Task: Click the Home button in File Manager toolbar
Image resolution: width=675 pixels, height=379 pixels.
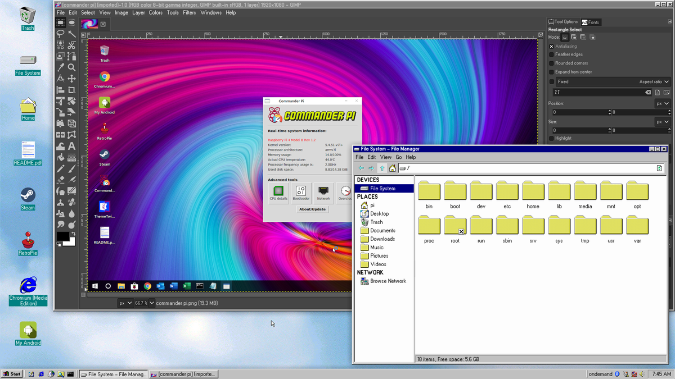Action: coord(392,168)
